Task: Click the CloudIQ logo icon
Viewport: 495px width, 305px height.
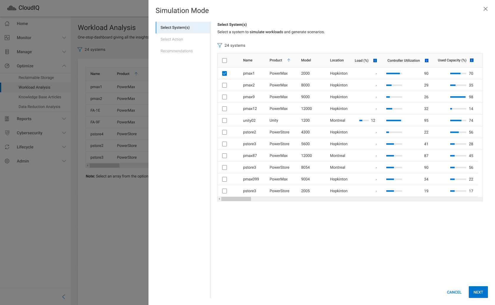Action: click(12, 8)
